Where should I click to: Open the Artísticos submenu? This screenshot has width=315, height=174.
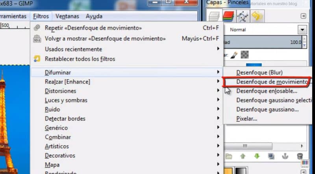click(x=126, y=146)
